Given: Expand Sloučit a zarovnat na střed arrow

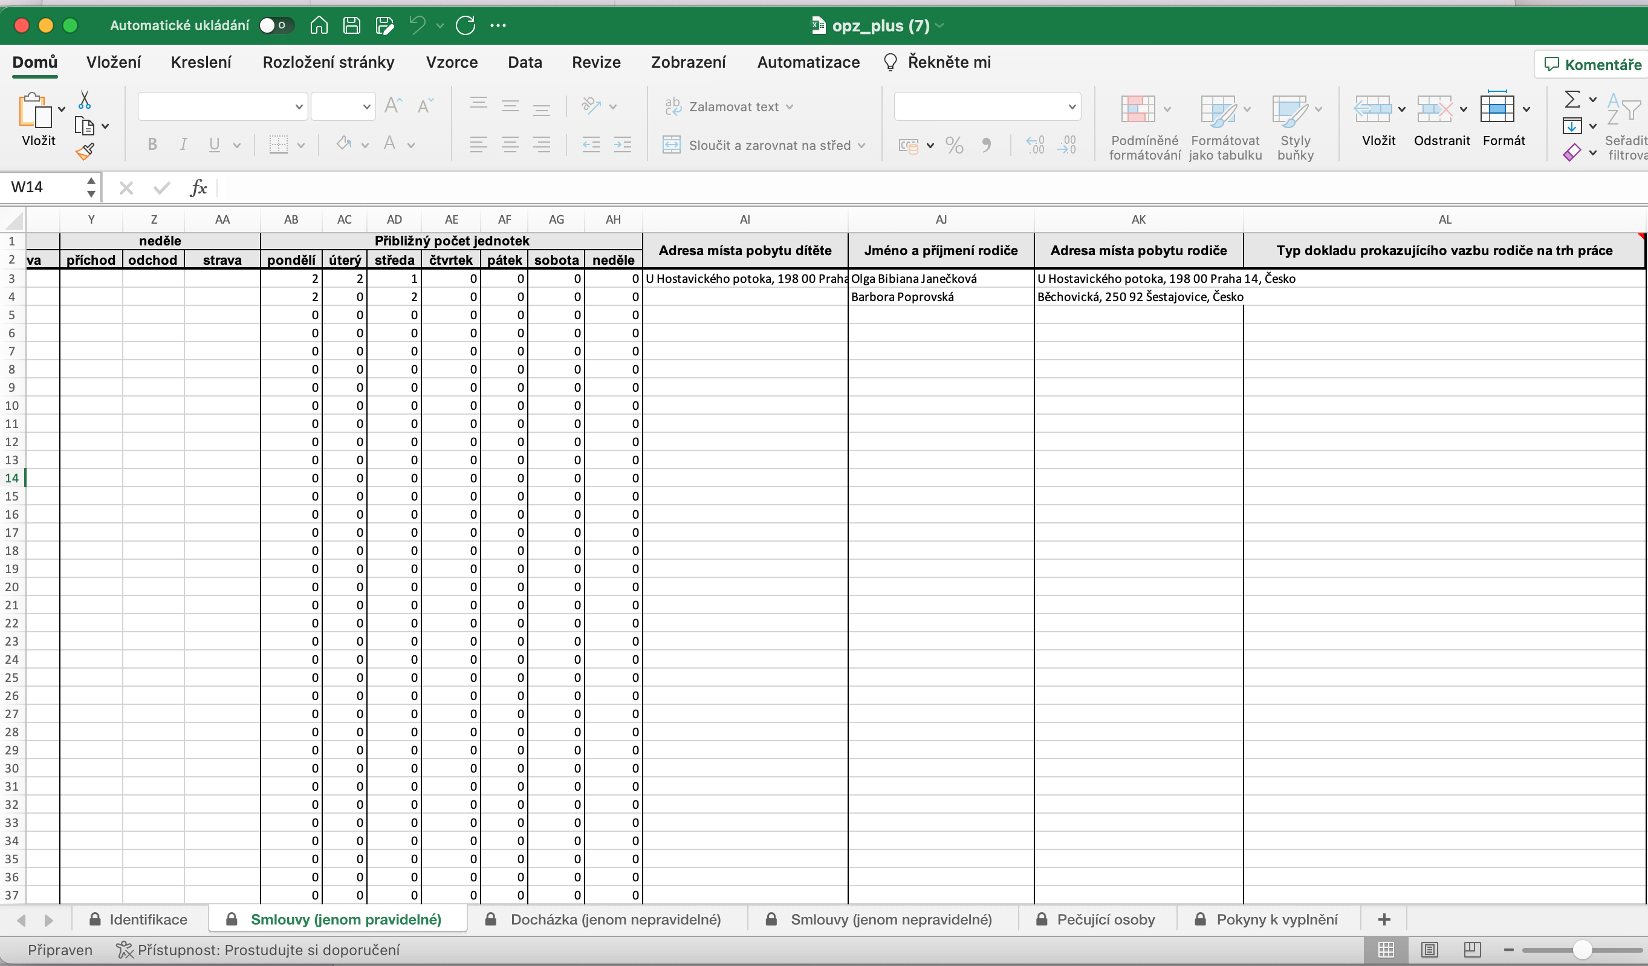Looking at the screenshot, I should pyautogui.click(x=861, y=145).
